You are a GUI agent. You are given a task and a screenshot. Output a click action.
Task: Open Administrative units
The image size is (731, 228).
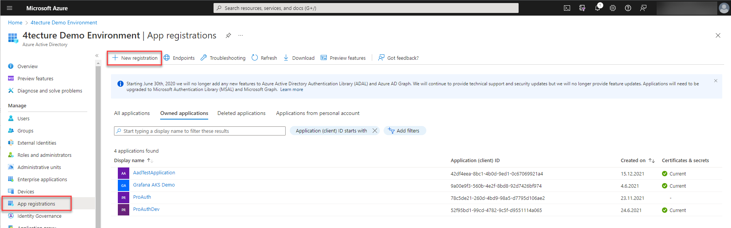(39, 167)
